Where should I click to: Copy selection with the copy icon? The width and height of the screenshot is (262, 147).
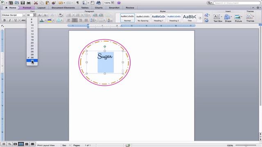[42, 3]
